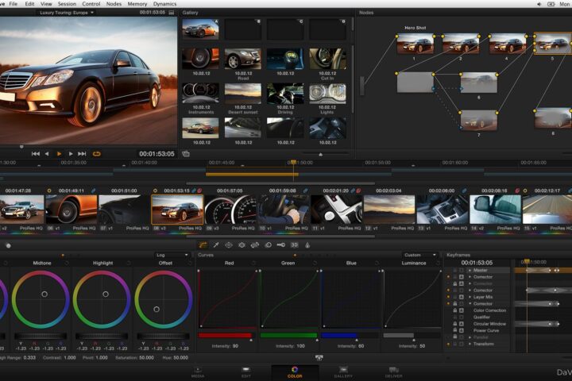Reset the Luminance curve

click(x=438, y=263)
